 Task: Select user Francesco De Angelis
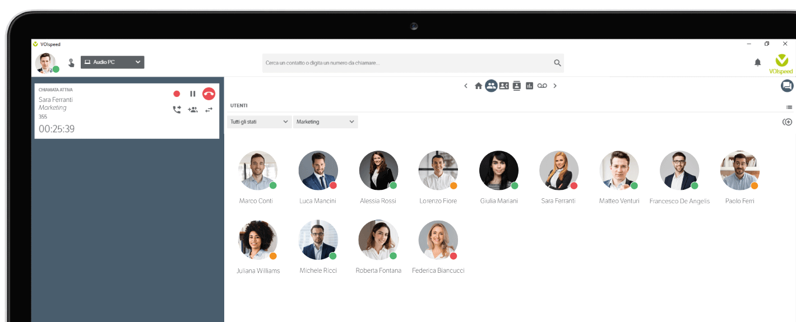(679, 170)
